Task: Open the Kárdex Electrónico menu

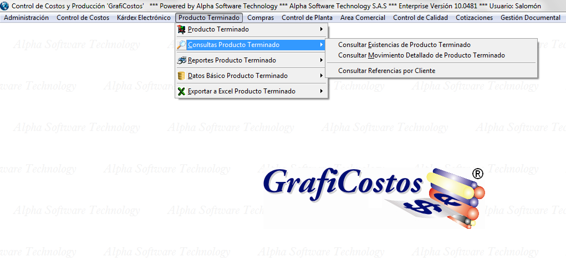Action: pyautogui.click(x=144, y=18)
